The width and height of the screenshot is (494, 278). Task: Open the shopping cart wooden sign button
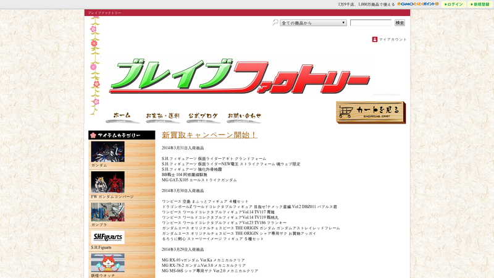371,112
